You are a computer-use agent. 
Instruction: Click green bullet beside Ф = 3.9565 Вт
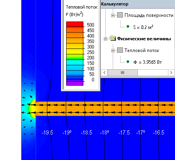click(128, 62)
